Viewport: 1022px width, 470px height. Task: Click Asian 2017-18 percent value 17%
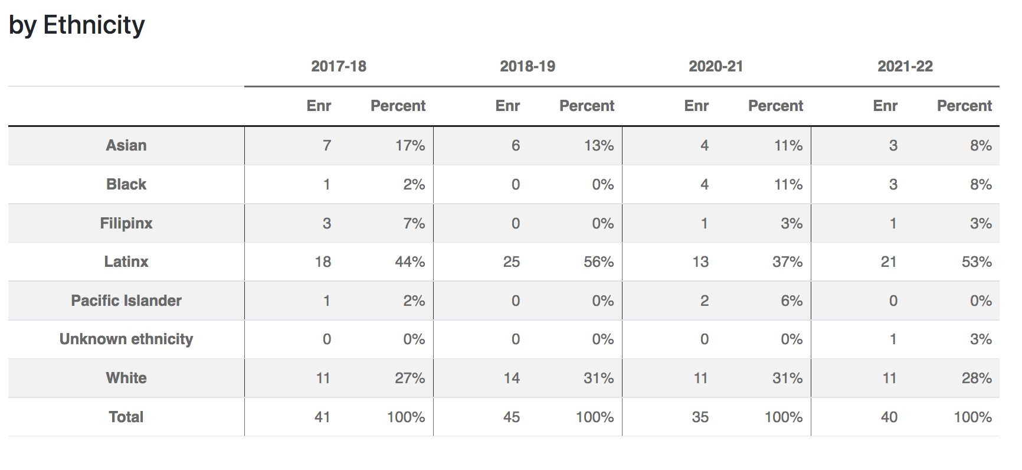410,145
